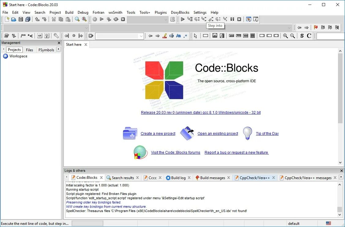The width and height of the screenshot is (345, 227).
Task: Click the Save all files icon
Action: tap(28, 19)
